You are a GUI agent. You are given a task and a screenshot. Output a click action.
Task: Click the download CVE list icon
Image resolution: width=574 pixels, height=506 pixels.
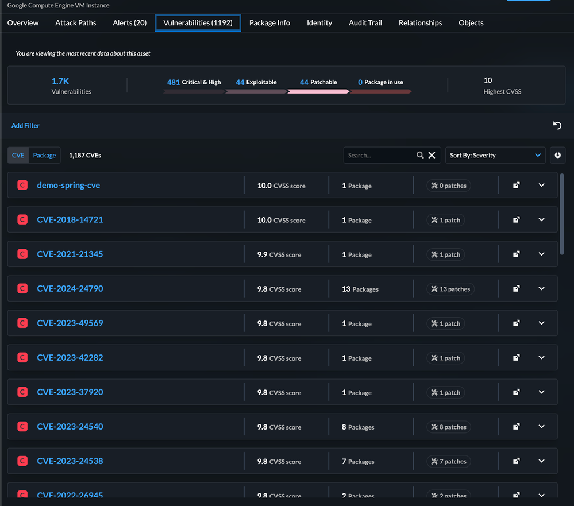[x=557, y=155]
